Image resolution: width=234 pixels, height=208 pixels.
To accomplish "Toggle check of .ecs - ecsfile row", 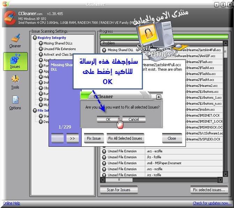I will (x=104, y=151).
